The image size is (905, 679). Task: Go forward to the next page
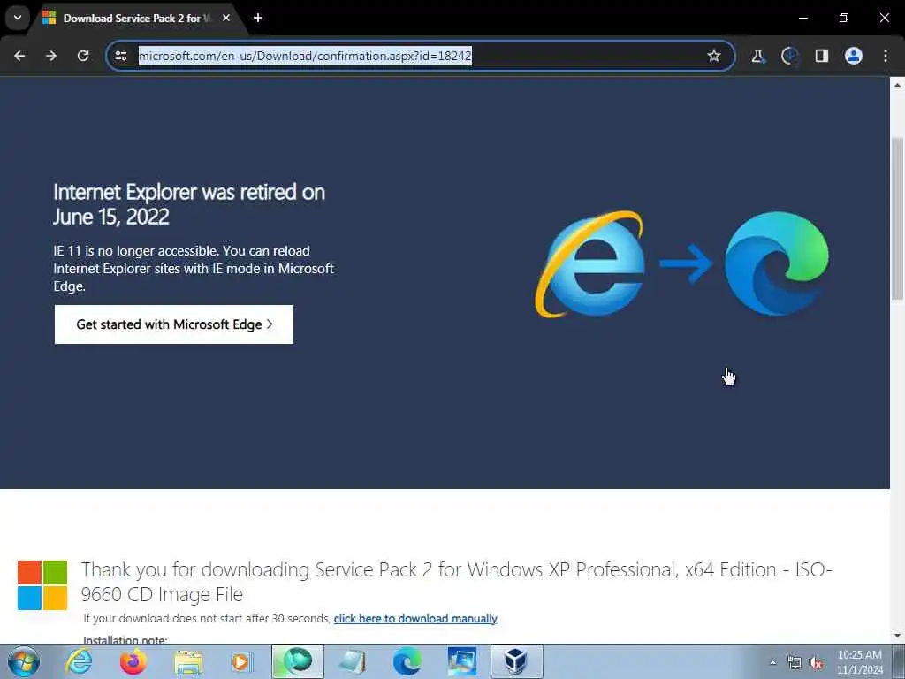pyautogui.click(x=51, y=56)
